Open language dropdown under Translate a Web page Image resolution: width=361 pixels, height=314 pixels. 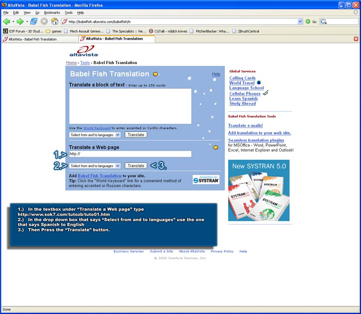pyautogui.click(x=95, y=166)
